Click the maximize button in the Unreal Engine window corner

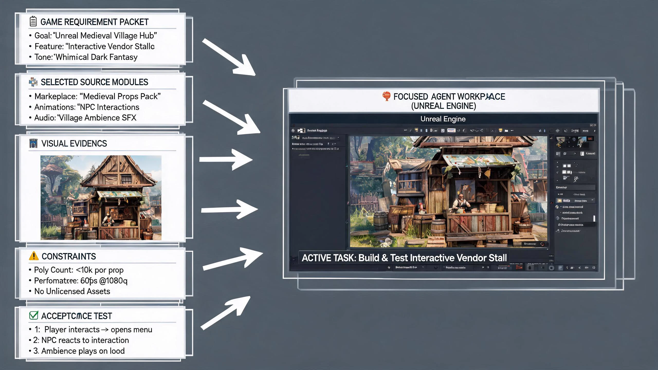(x=591, y=125)
